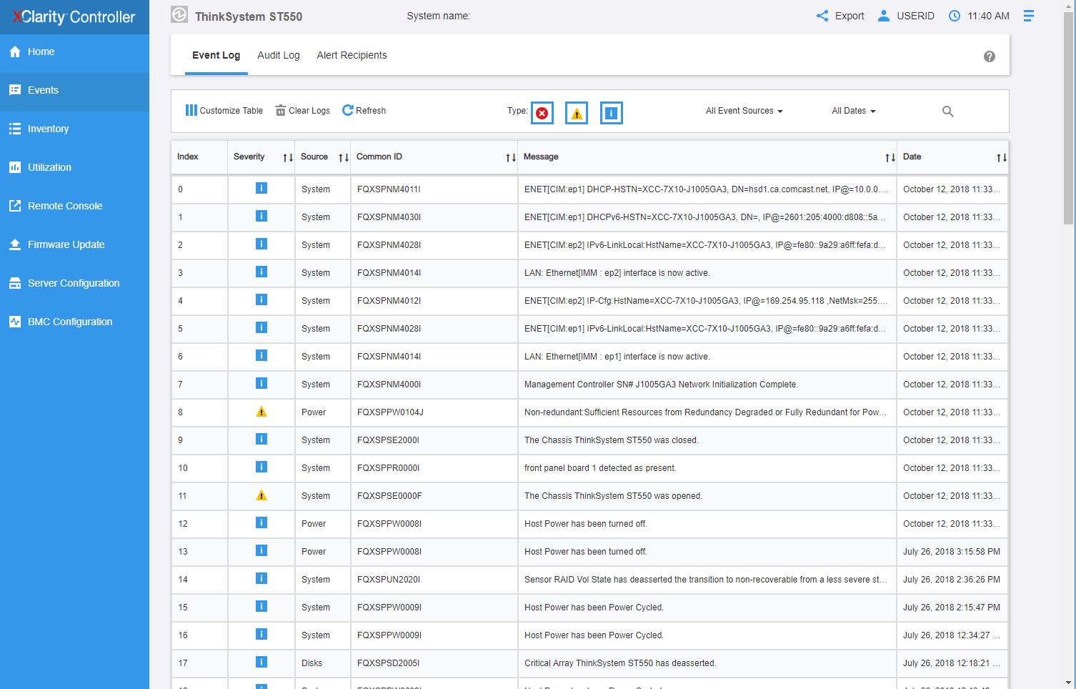This screenshot has width=1076, height=689.
Task: Switch to the Audit Log tab
Action: click(278, 55)
